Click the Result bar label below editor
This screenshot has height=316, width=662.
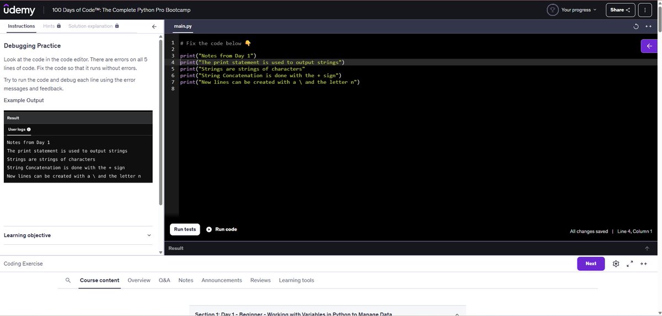176,248
